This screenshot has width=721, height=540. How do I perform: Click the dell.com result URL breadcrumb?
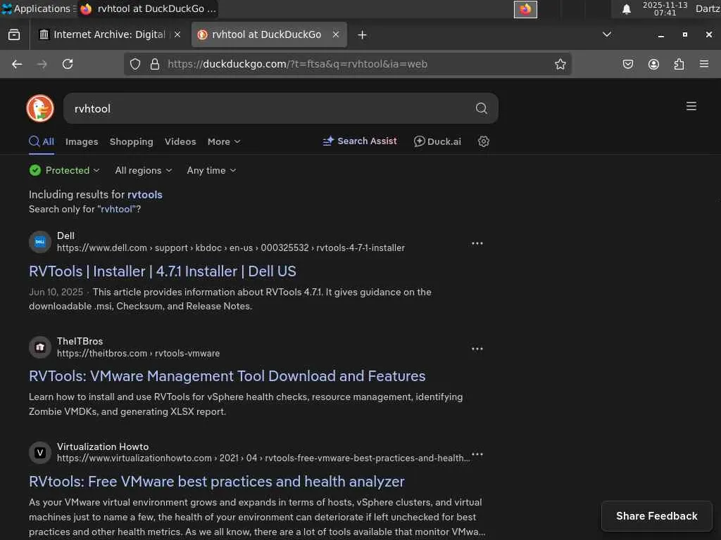tap(231, 248)
